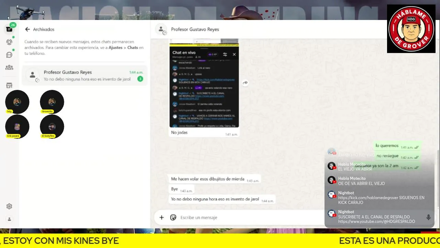Open the Channels icon in sidebar

(x=9, y=55)
